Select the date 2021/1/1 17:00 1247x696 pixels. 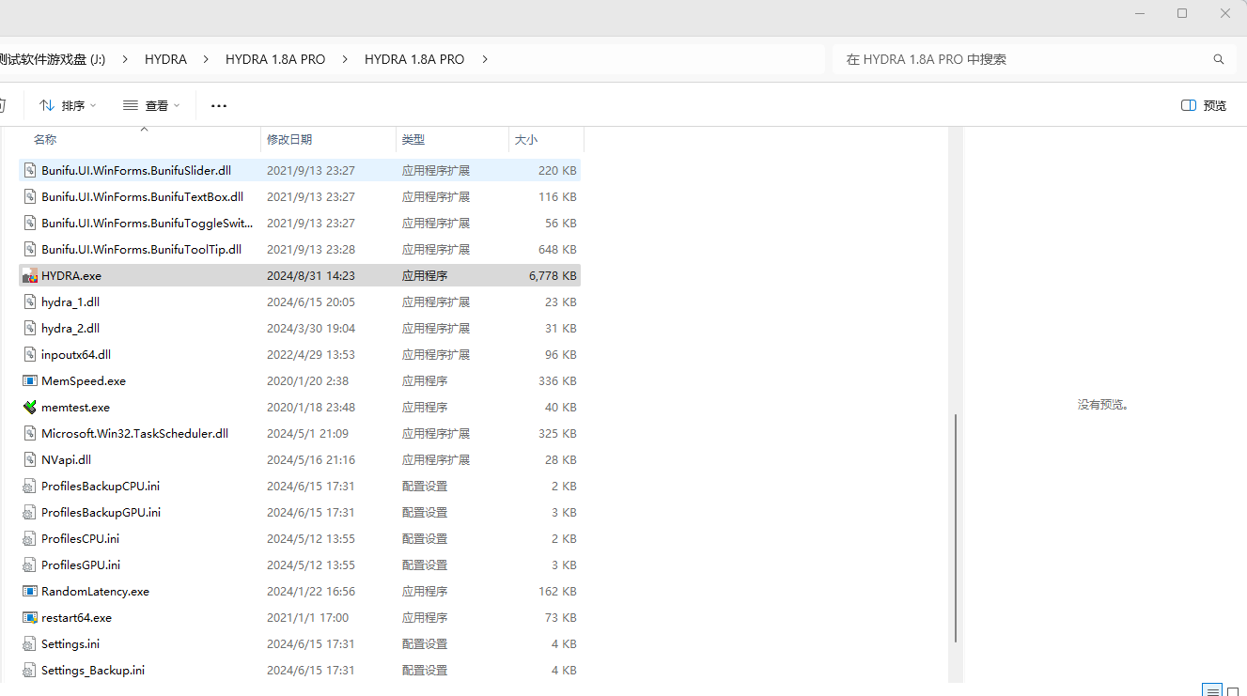coord(307,618)
